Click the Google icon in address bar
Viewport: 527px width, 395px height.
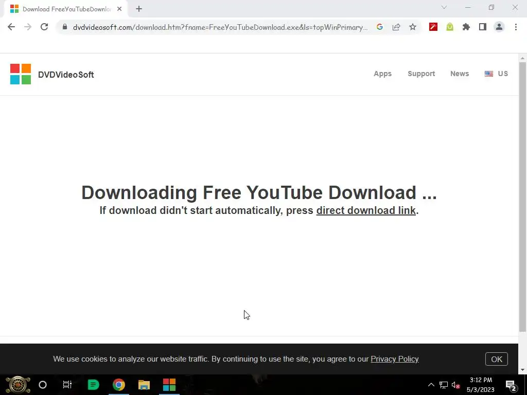coord(379,27)
